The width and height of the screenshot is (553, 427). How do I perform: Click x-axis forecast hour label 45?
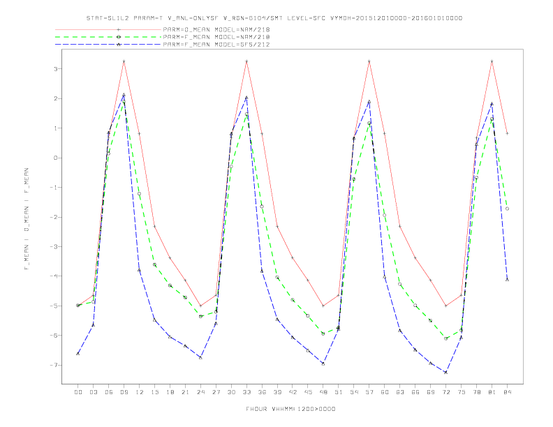308,392
